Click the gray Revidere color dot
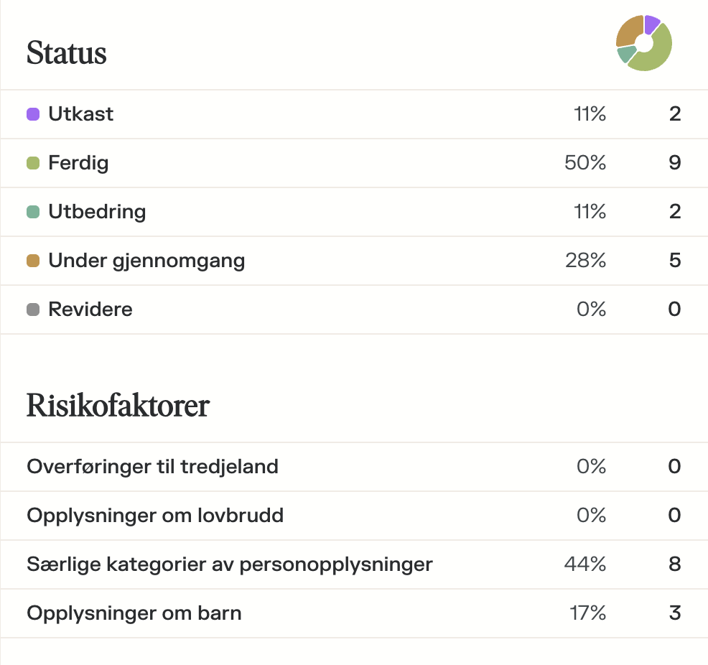 [x=32, y=310]
